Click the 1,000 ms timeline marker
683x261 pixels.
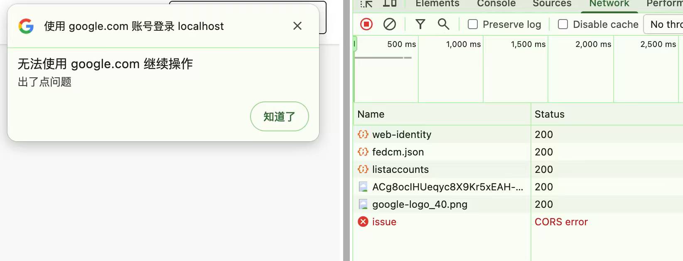click(x=463, y=44)
